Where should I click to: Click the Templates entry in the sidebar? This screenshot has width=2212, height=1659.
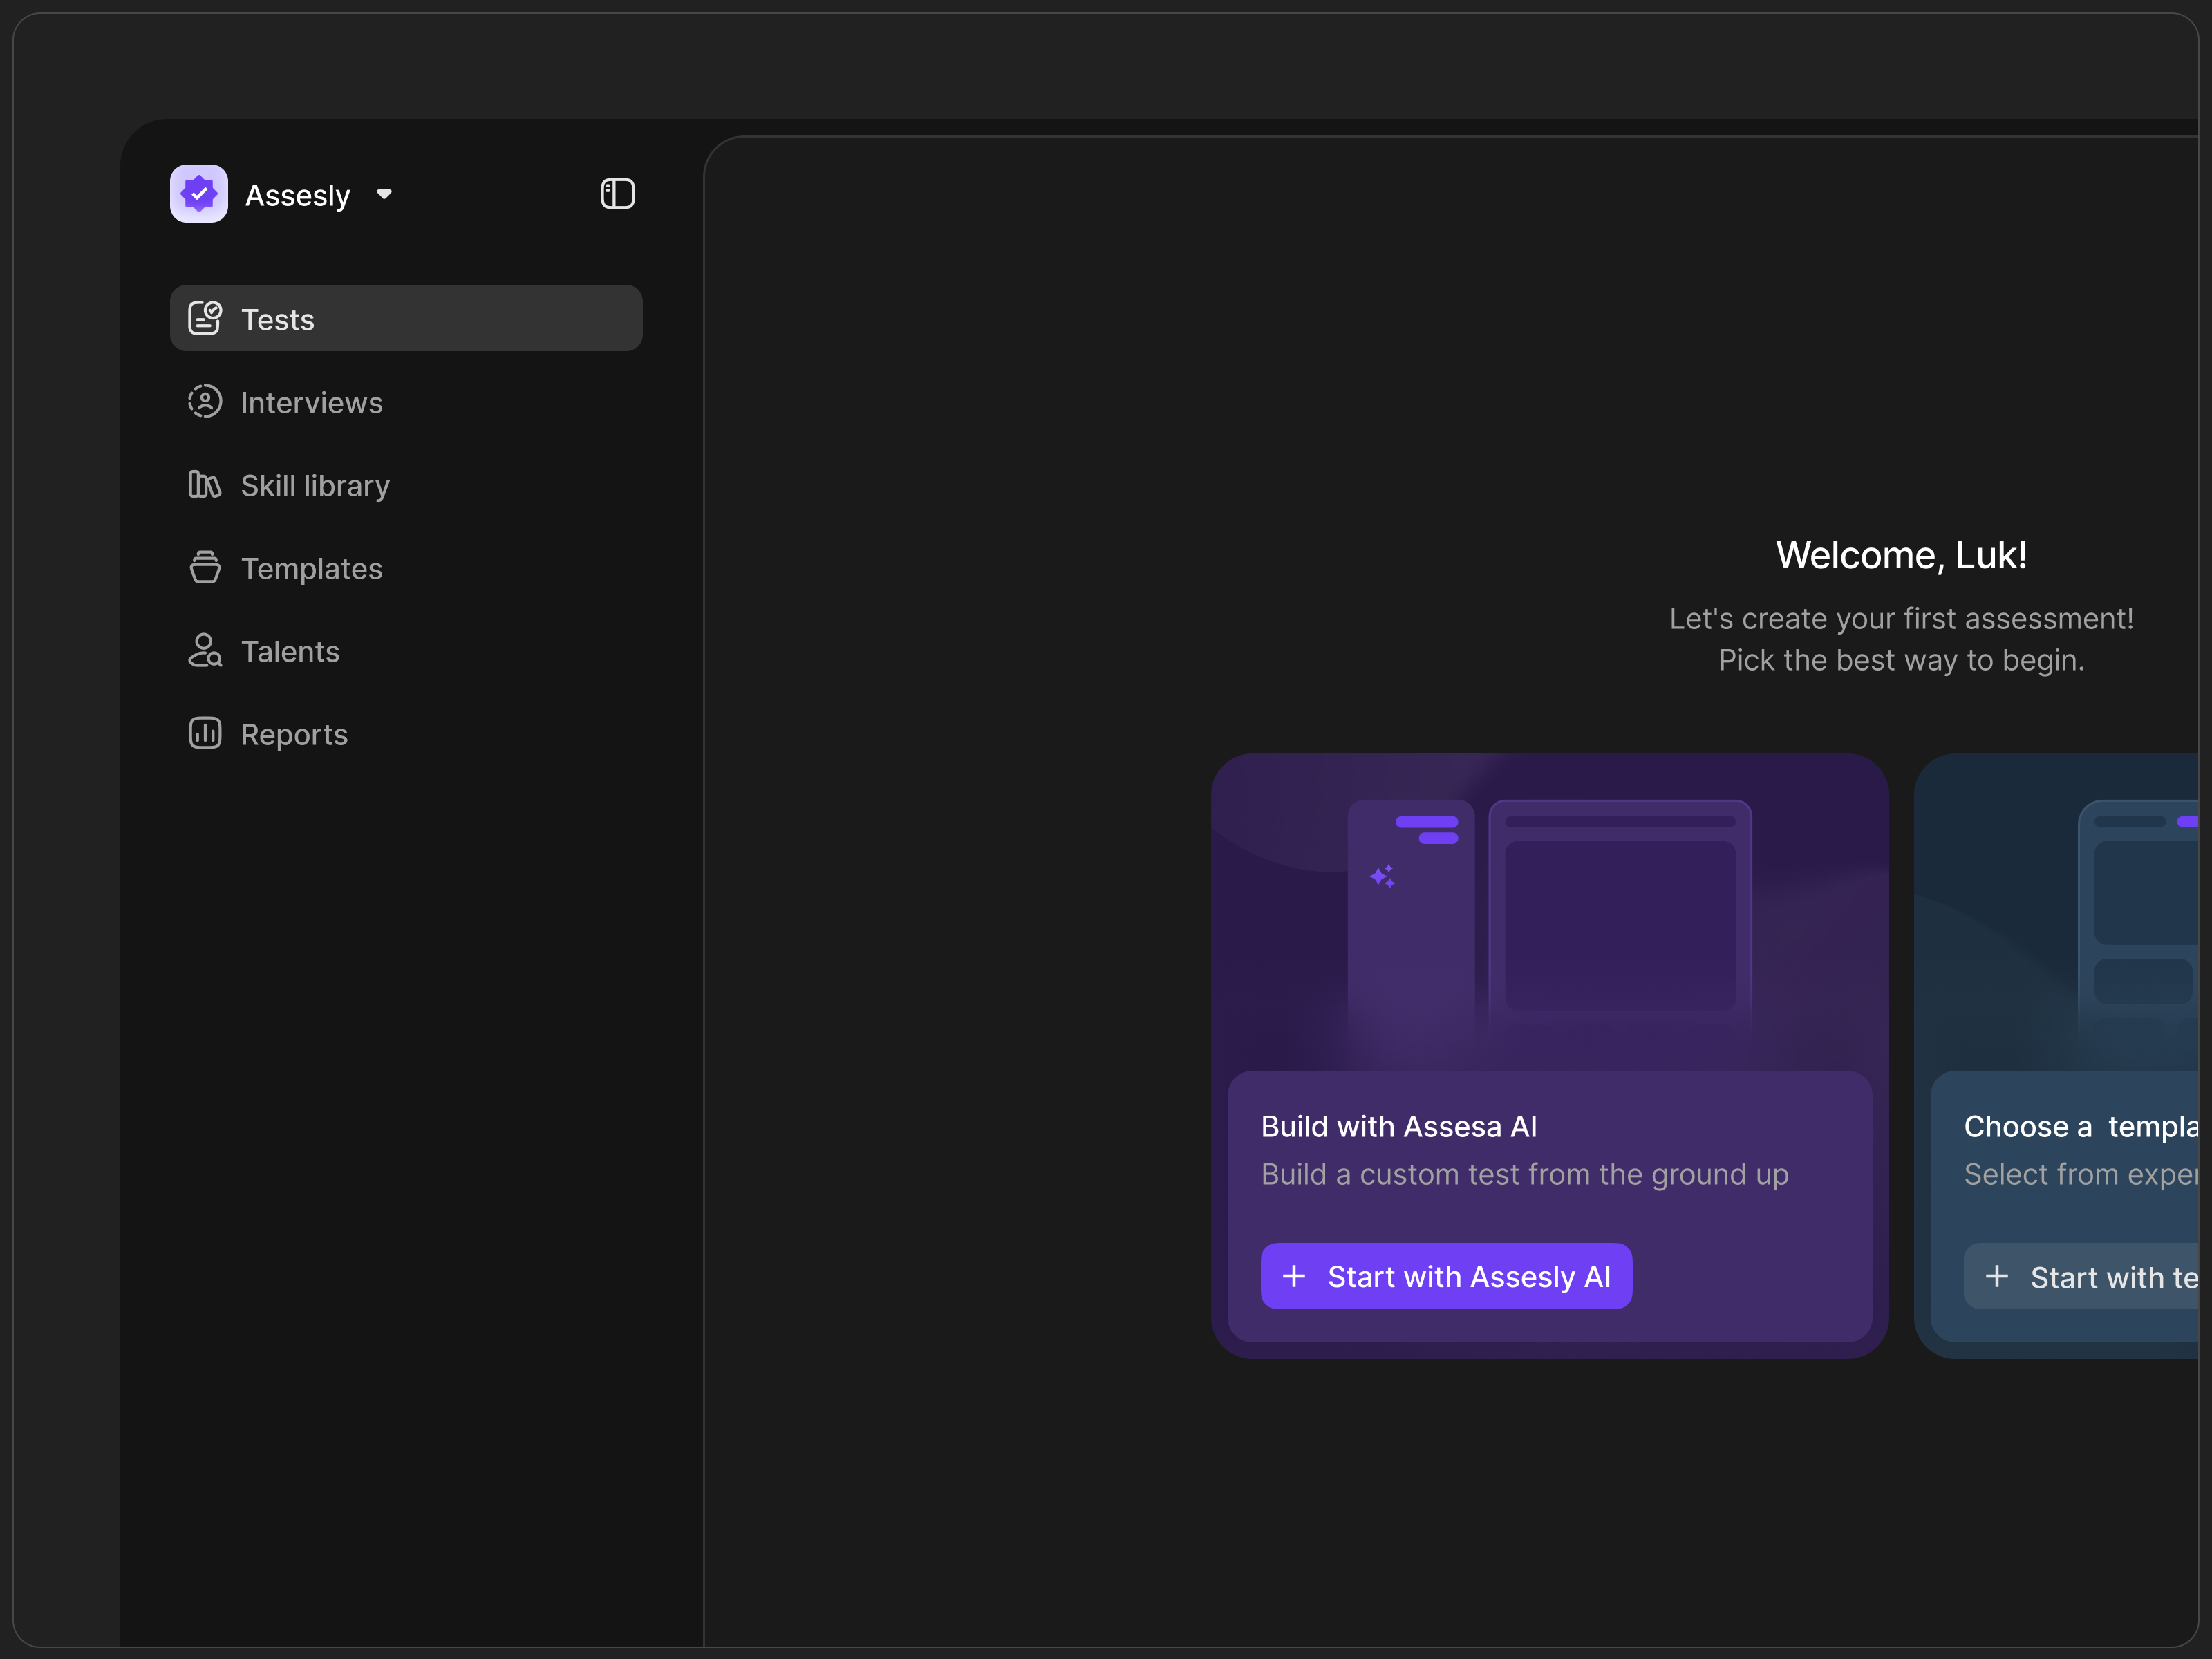(x=311, y=567)
